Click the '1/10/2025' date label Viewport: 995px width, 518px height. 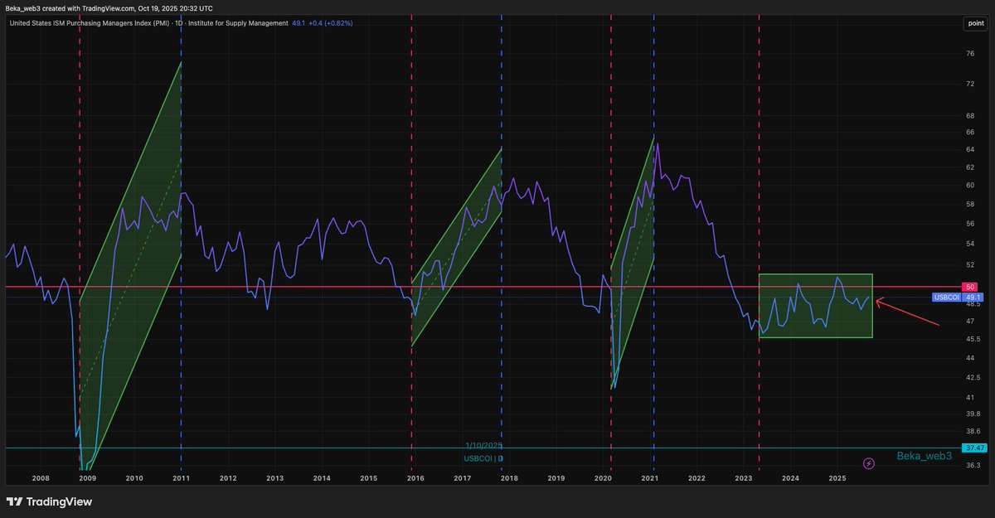coord(485,446)
